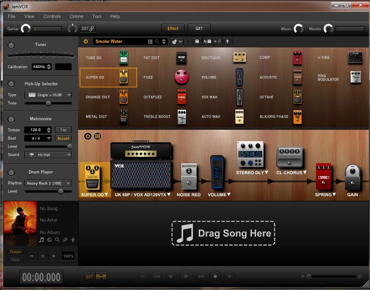Click the plus tempo adjust button
The height and width of the screenshot is (290, 370).
(x=54, y=256)
